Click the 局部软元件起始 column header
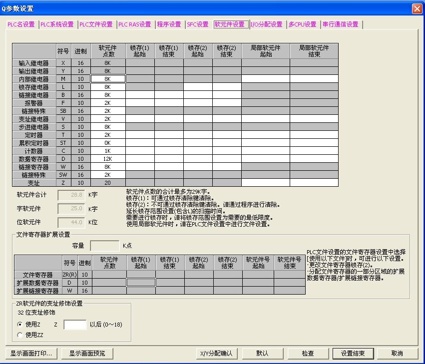This screenshot has width=425, height=364. [266, 51]
